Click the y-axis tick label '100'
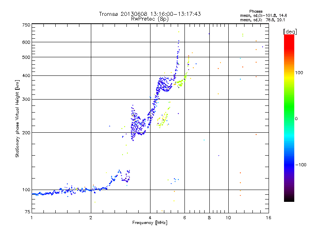Viewport: 316px width, 237px height. [x=26, y=190]
